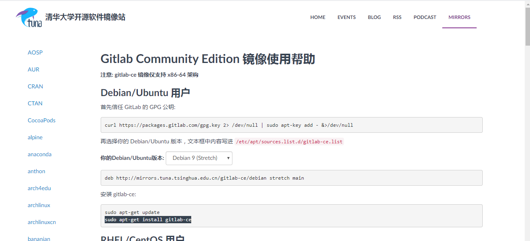This screenshot has width=530, height=241.
Task: Click the 清华大学开源软件镜像站 site title
Action: tap(85, 17)
